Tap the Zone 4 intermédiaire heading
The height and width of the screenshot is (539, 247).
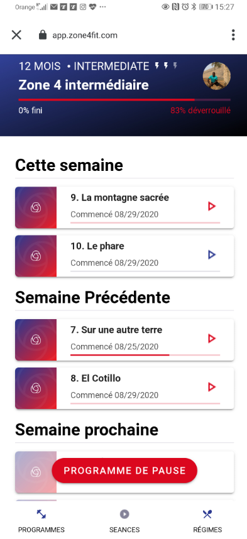[84, 85]
